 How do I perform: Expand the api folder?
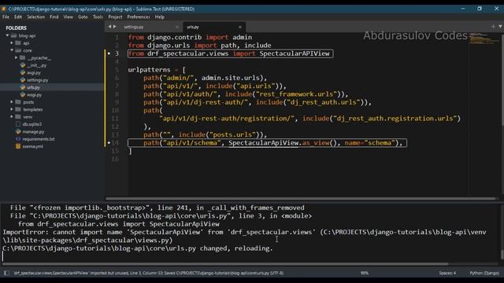pos(12,43)
